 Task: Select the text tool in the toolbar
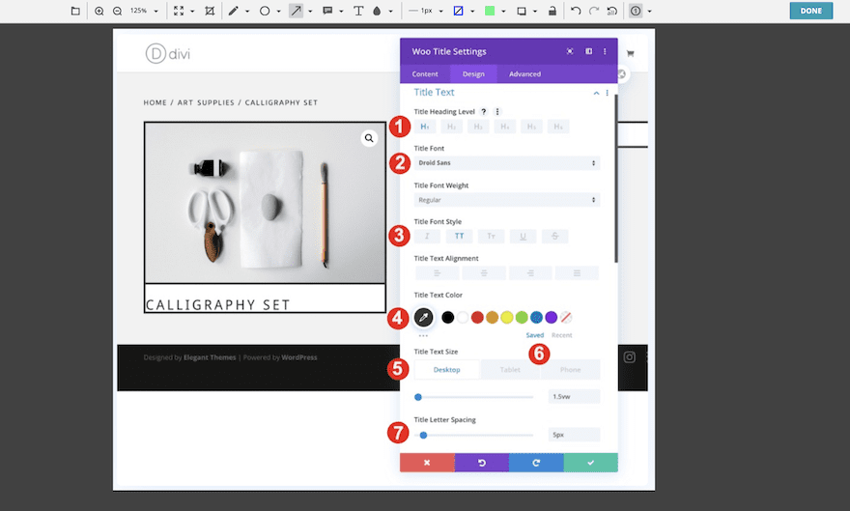[358, 12]
